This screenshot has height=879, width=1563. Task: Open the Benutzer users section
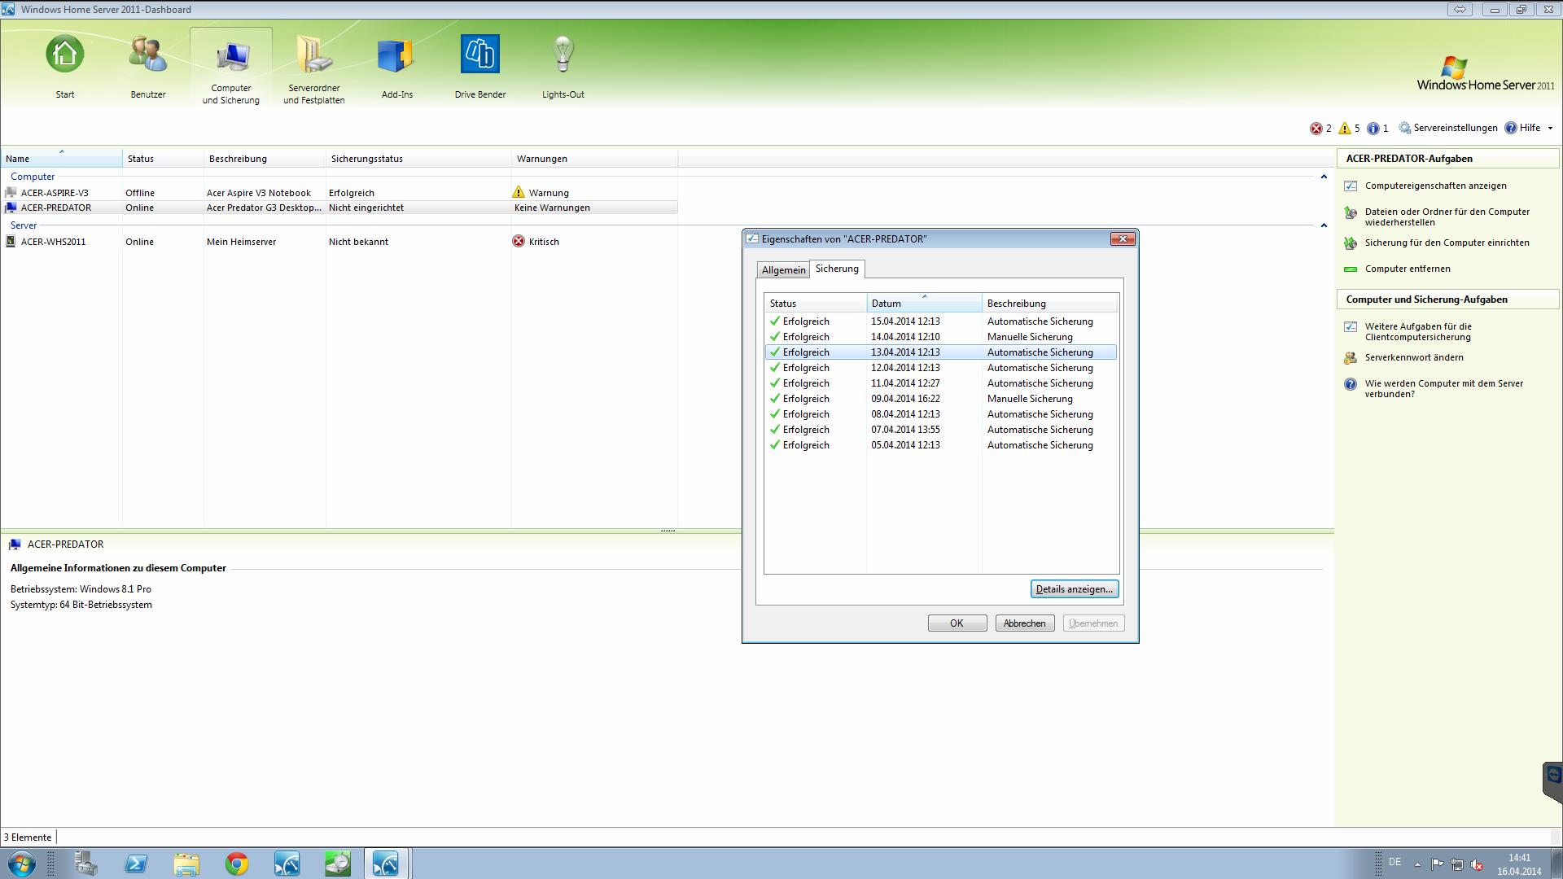coord(148,68)
